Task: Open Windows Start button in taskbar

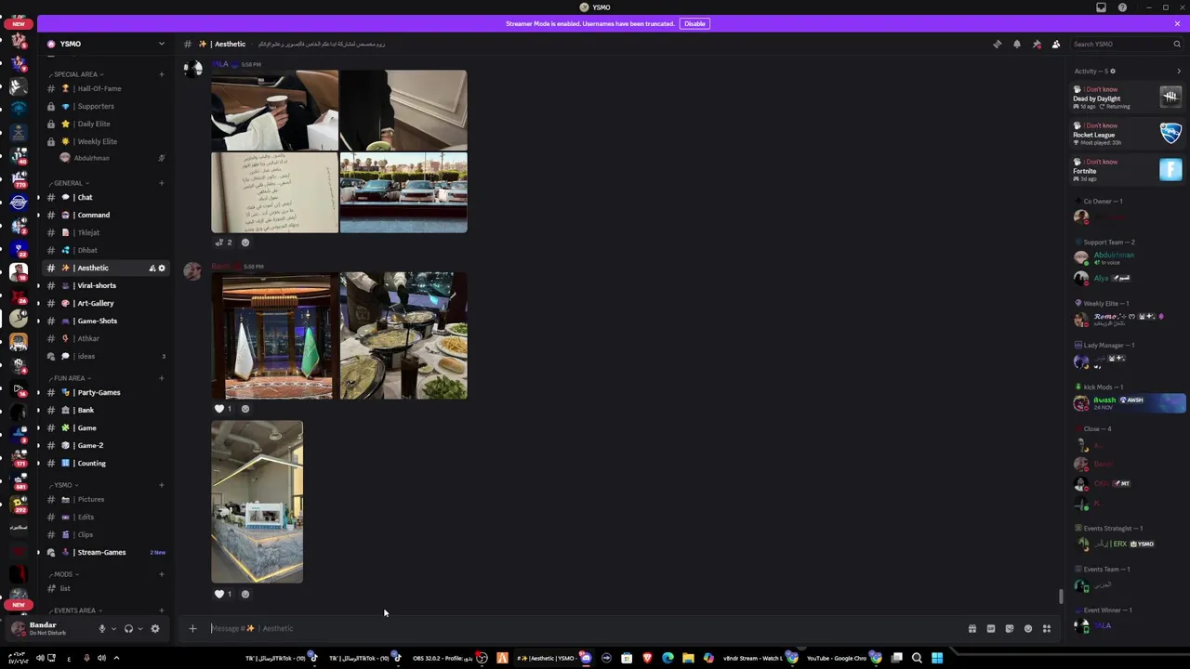Action: 937,658
